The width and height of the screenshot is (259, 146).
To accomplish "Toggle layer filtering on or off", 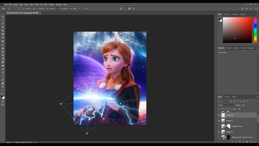I will click(x=247, y=101).
